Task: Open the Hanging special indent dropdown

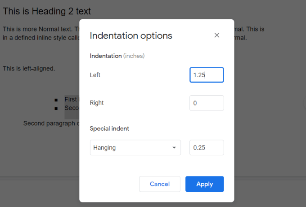Action: point(135,147)
